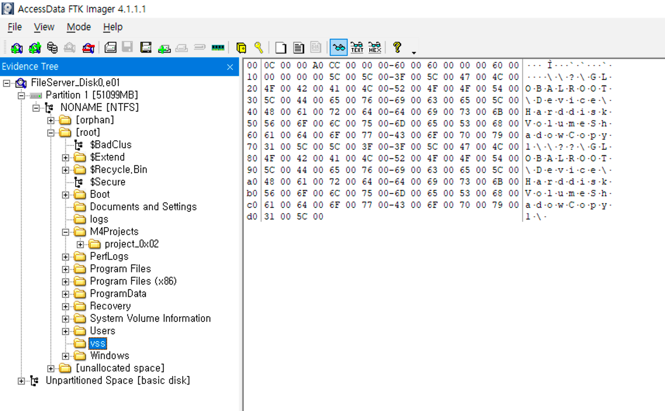
Task: Expand the [orphan] folder
Action: (x=51, y=121)
